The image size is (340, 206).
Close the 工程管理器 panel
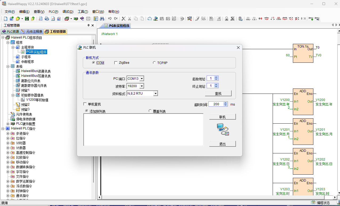pyautogui.click(x=93, y=26)
